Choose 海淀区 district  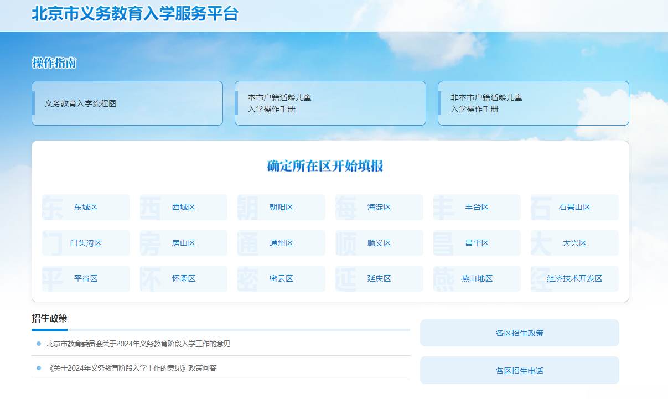click(x=379, y=207)
